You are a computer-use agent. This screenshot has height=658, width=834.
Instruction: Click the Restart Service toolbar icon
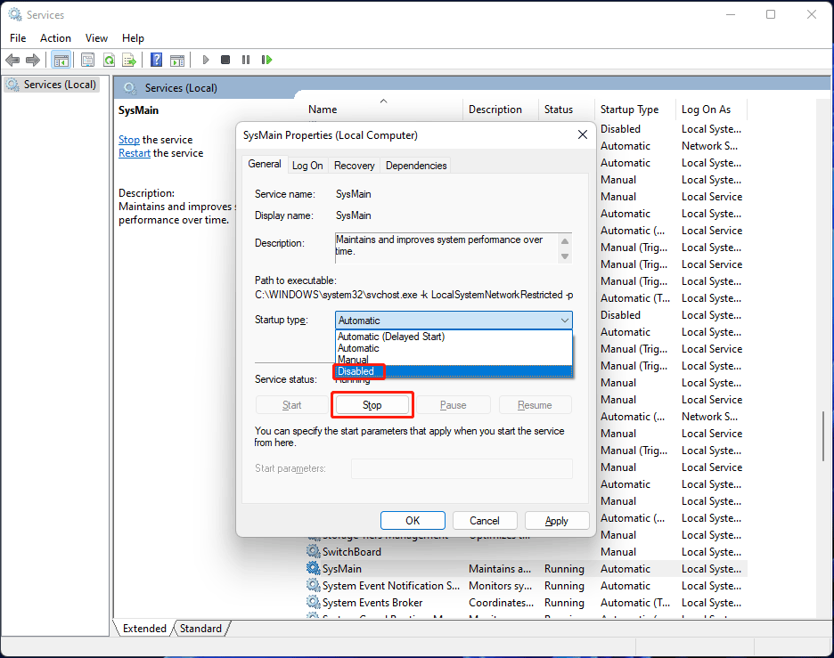(x=267, y=60)
